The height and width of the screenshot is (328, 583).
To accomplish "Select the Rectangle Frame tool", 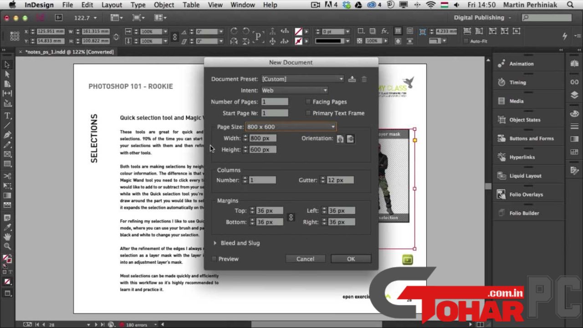I will pyautogui.click(x=7, y=154).
